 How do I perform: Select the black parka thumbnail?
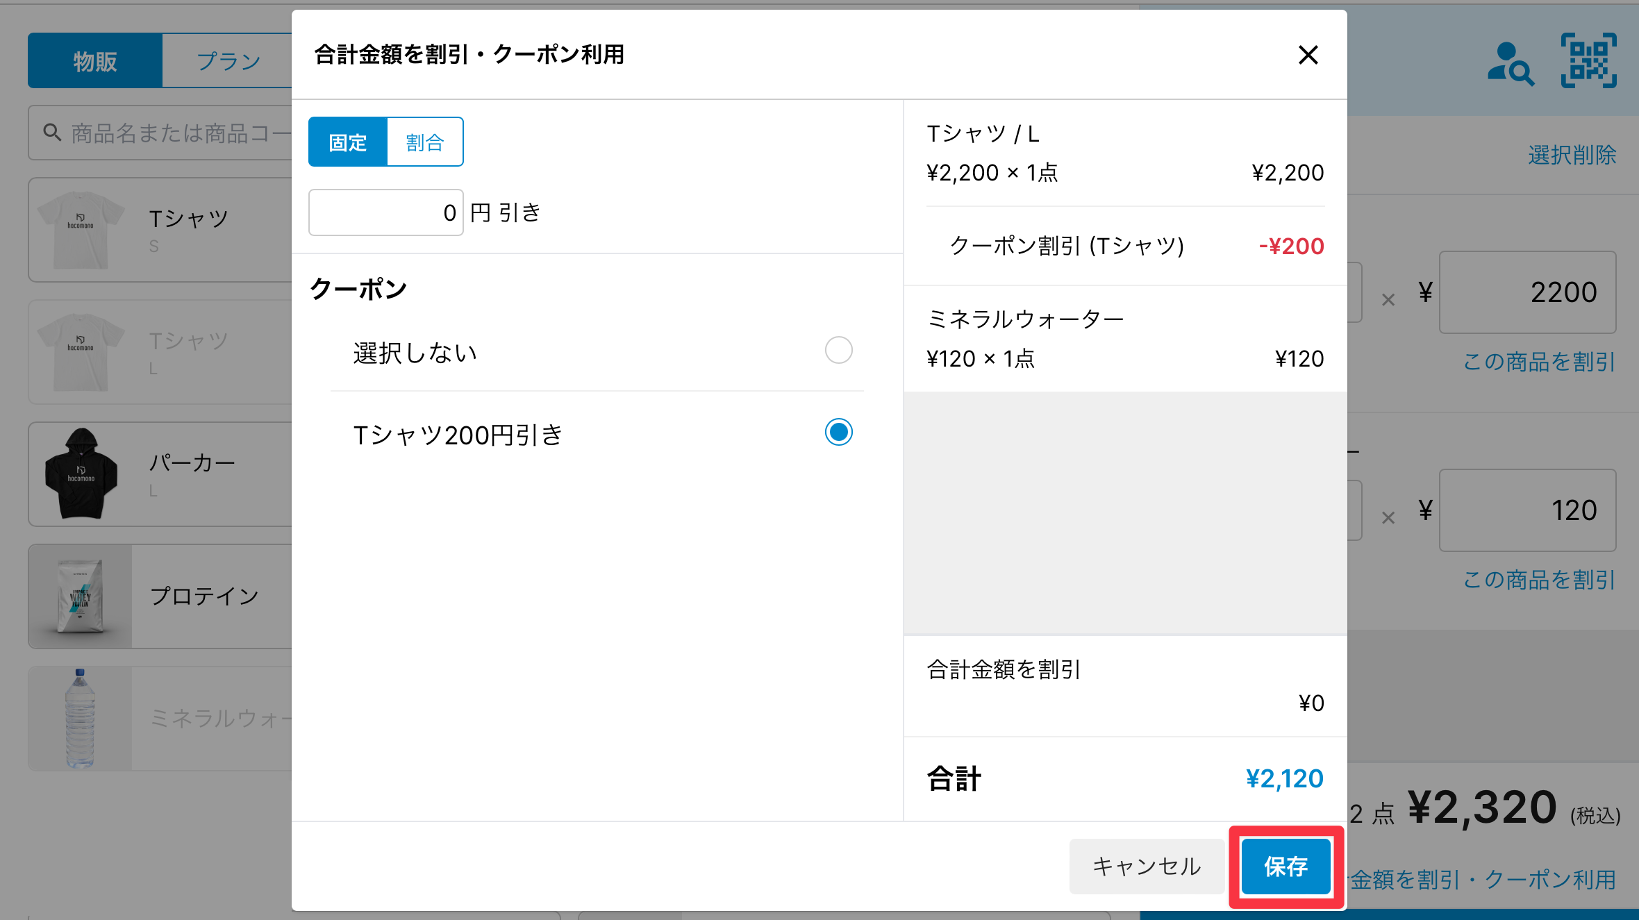tap(81, 474)
